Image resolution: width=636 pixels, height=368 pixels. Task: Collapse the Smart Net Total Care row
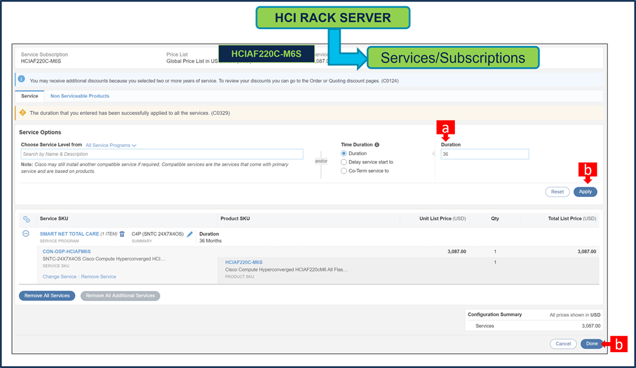coord(25,234)
